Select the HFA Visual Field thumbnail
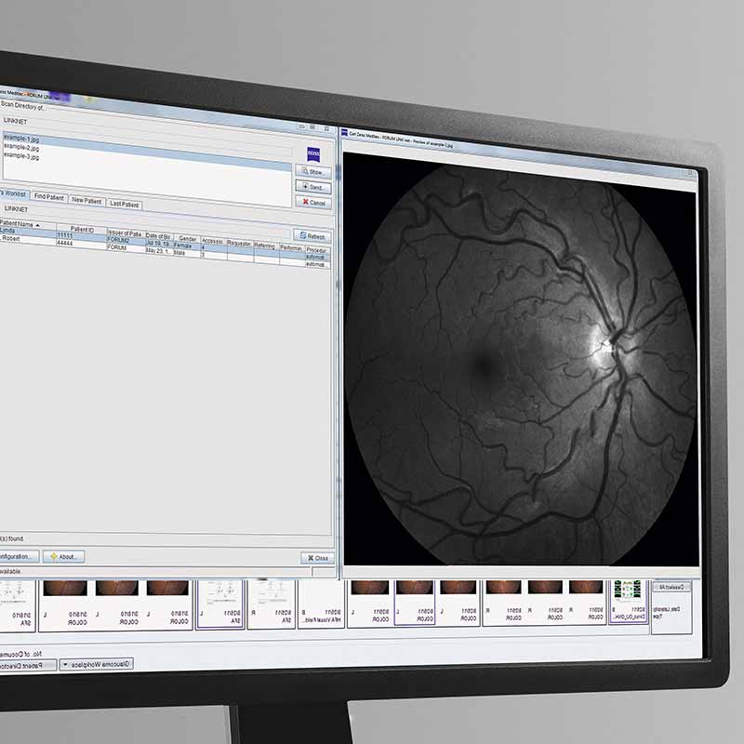 pyautogui.click(x=321, y=604)
